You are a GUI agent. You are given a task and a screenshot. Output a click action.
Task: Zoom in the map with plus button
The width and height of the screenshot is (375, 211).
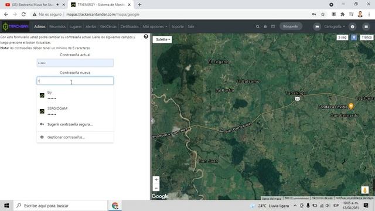coord(156,180)
